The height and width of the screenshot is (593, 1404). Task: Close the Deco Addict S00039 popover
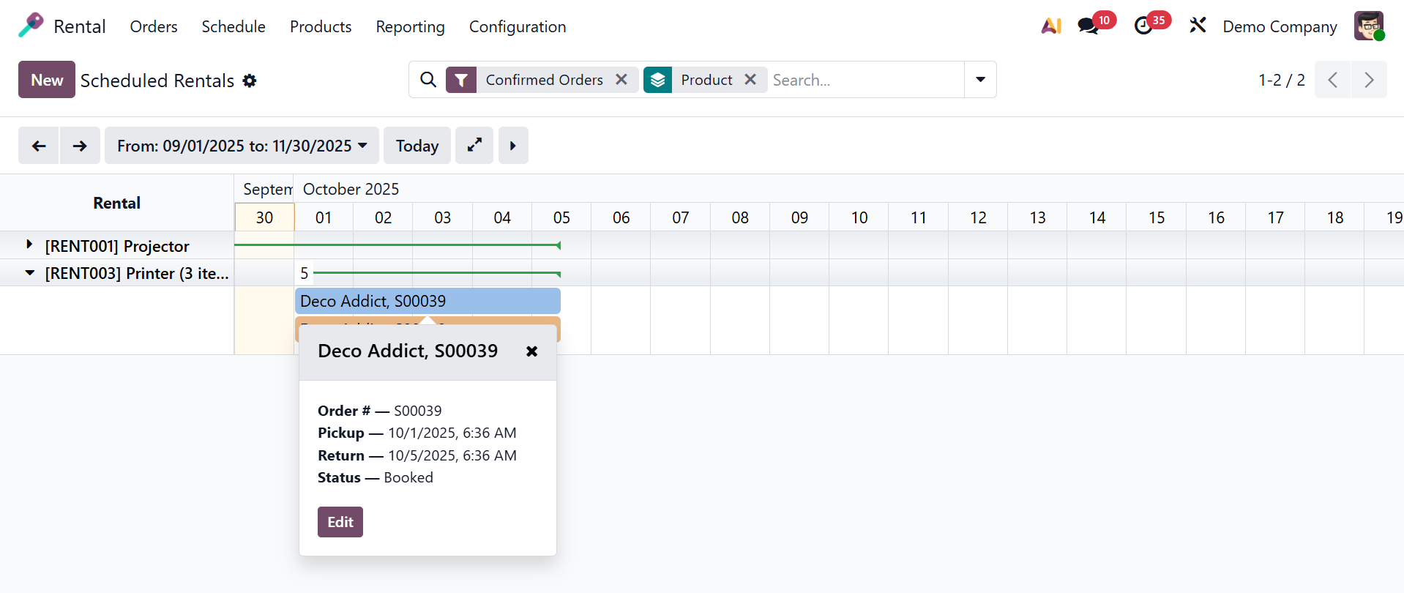532,351
